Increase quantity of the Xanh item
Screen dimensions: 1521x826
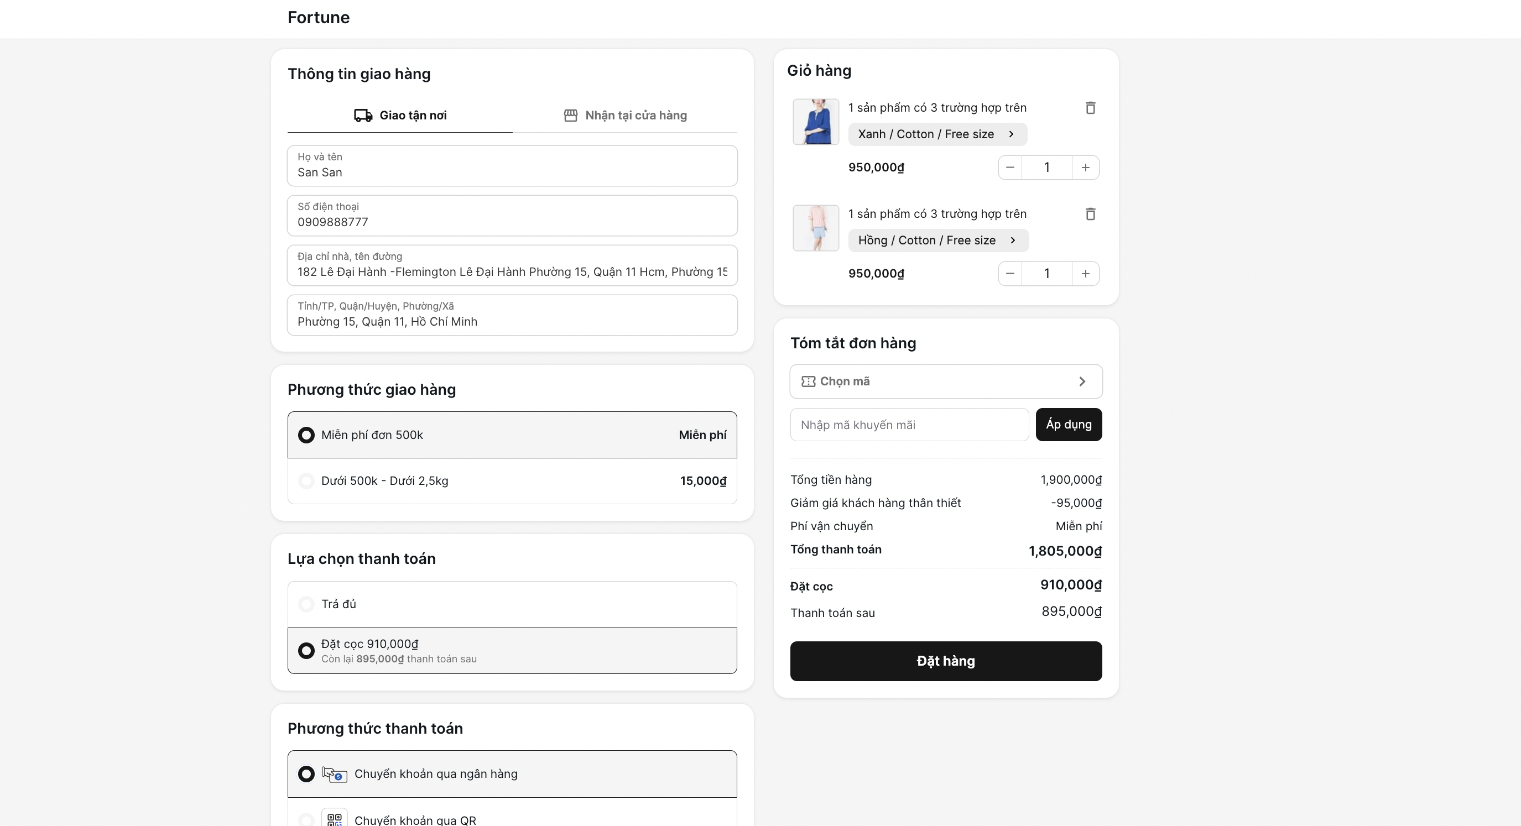[1085, 168]
